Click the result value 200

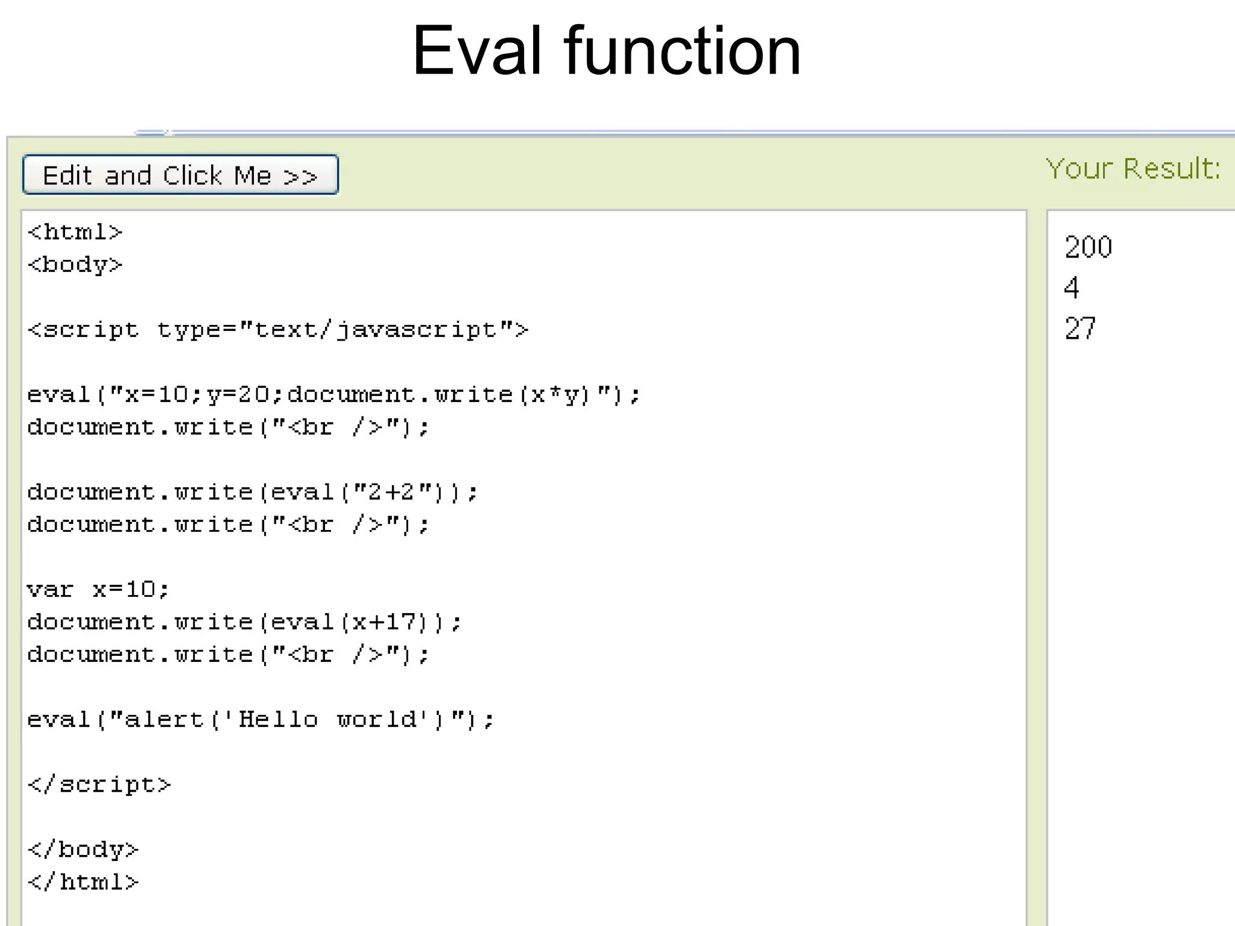coord(1088,247)
